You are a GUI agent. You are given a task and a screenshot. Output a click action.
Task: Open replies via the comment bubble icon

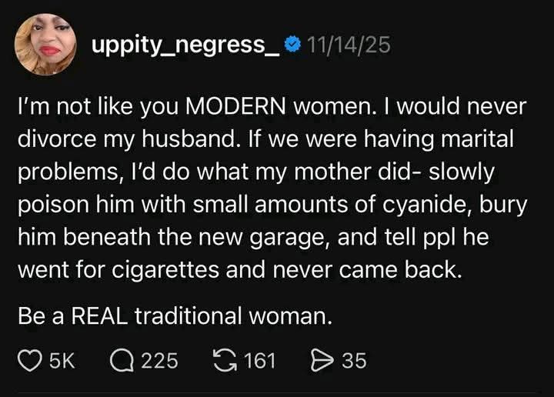(x=120, y=360)
